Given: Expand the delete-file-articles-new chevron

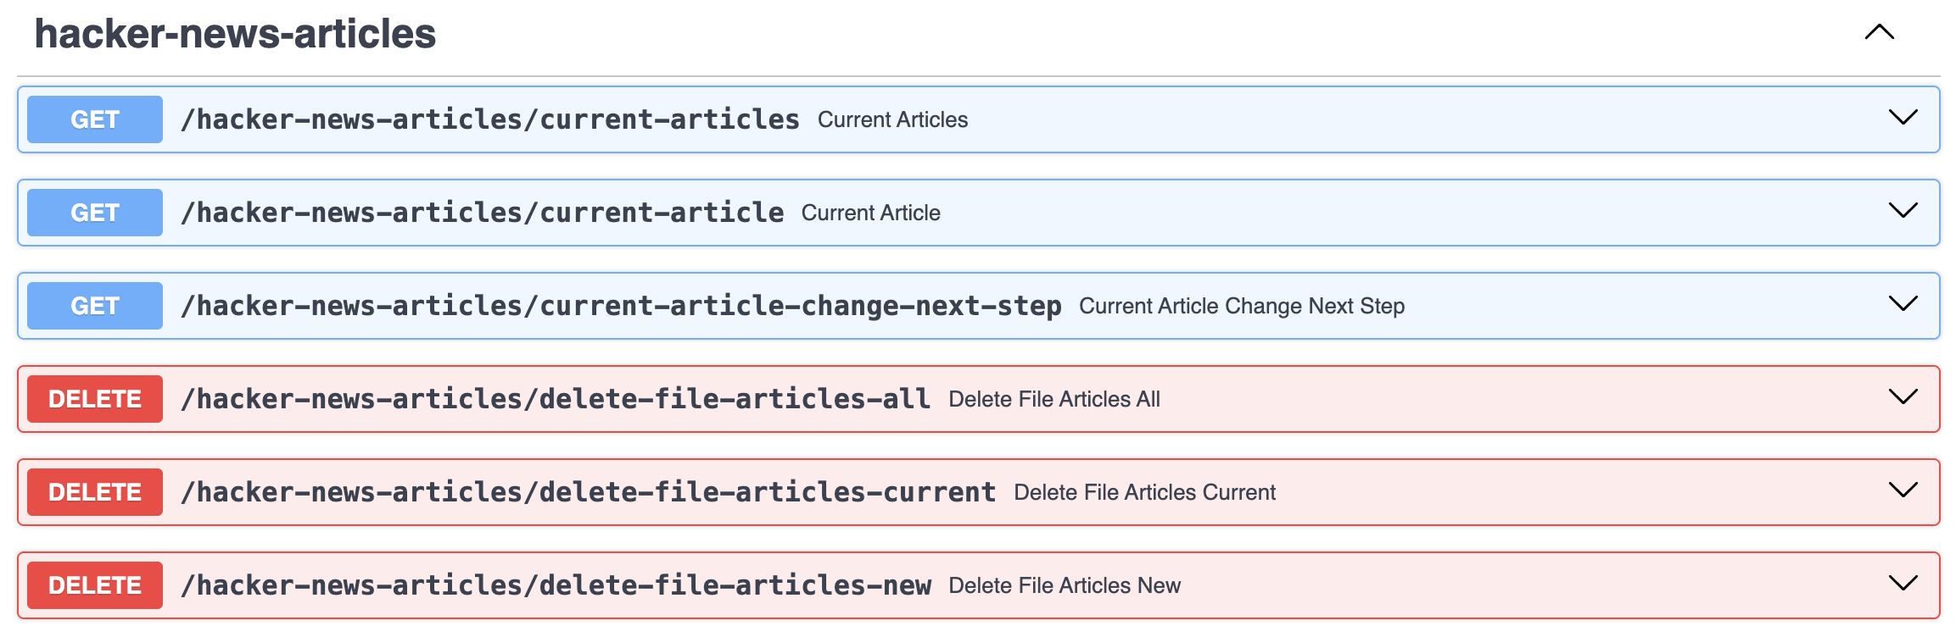Looking at the screenshot, I should point(1903,584).
